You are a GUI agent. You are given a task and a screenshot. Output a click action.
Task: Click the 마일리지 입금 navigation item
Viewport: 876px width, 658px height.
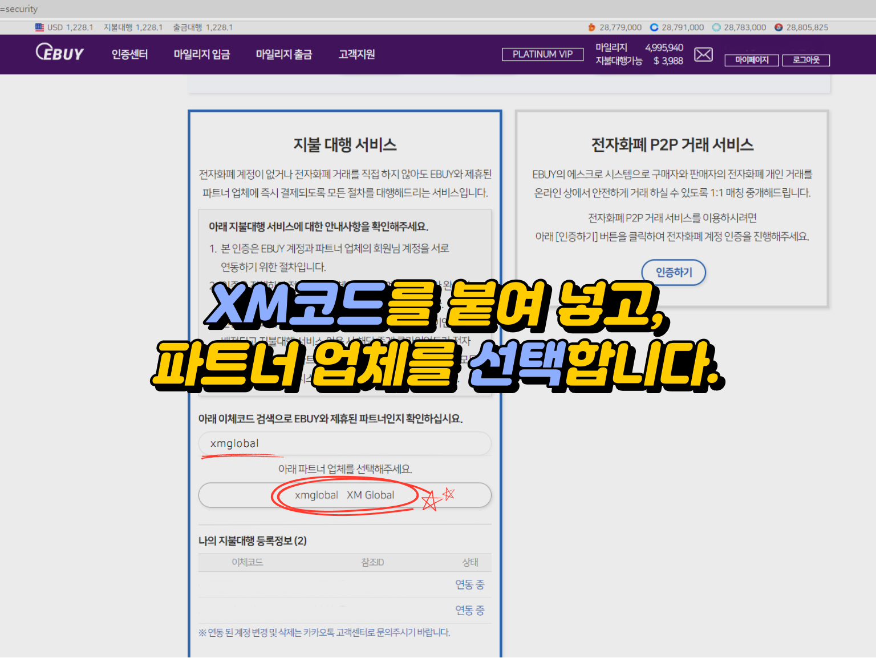click(202, 54)
